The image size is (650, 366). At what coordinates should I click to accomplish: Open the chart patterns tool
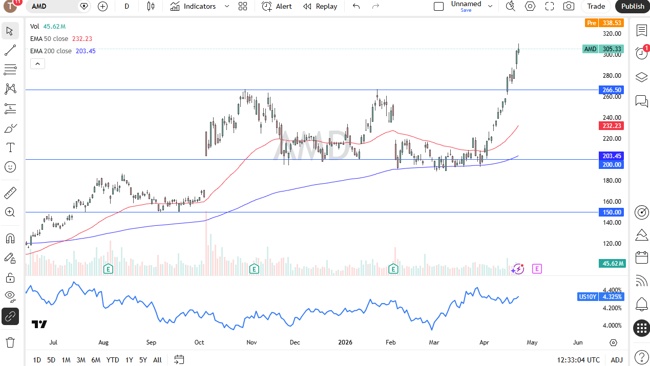tap(10, 89)
